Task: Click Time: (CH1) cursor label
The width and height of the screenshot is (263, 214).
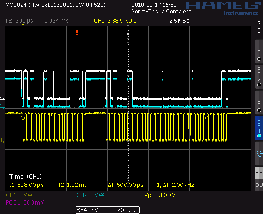Action: (x=25, y=177)
